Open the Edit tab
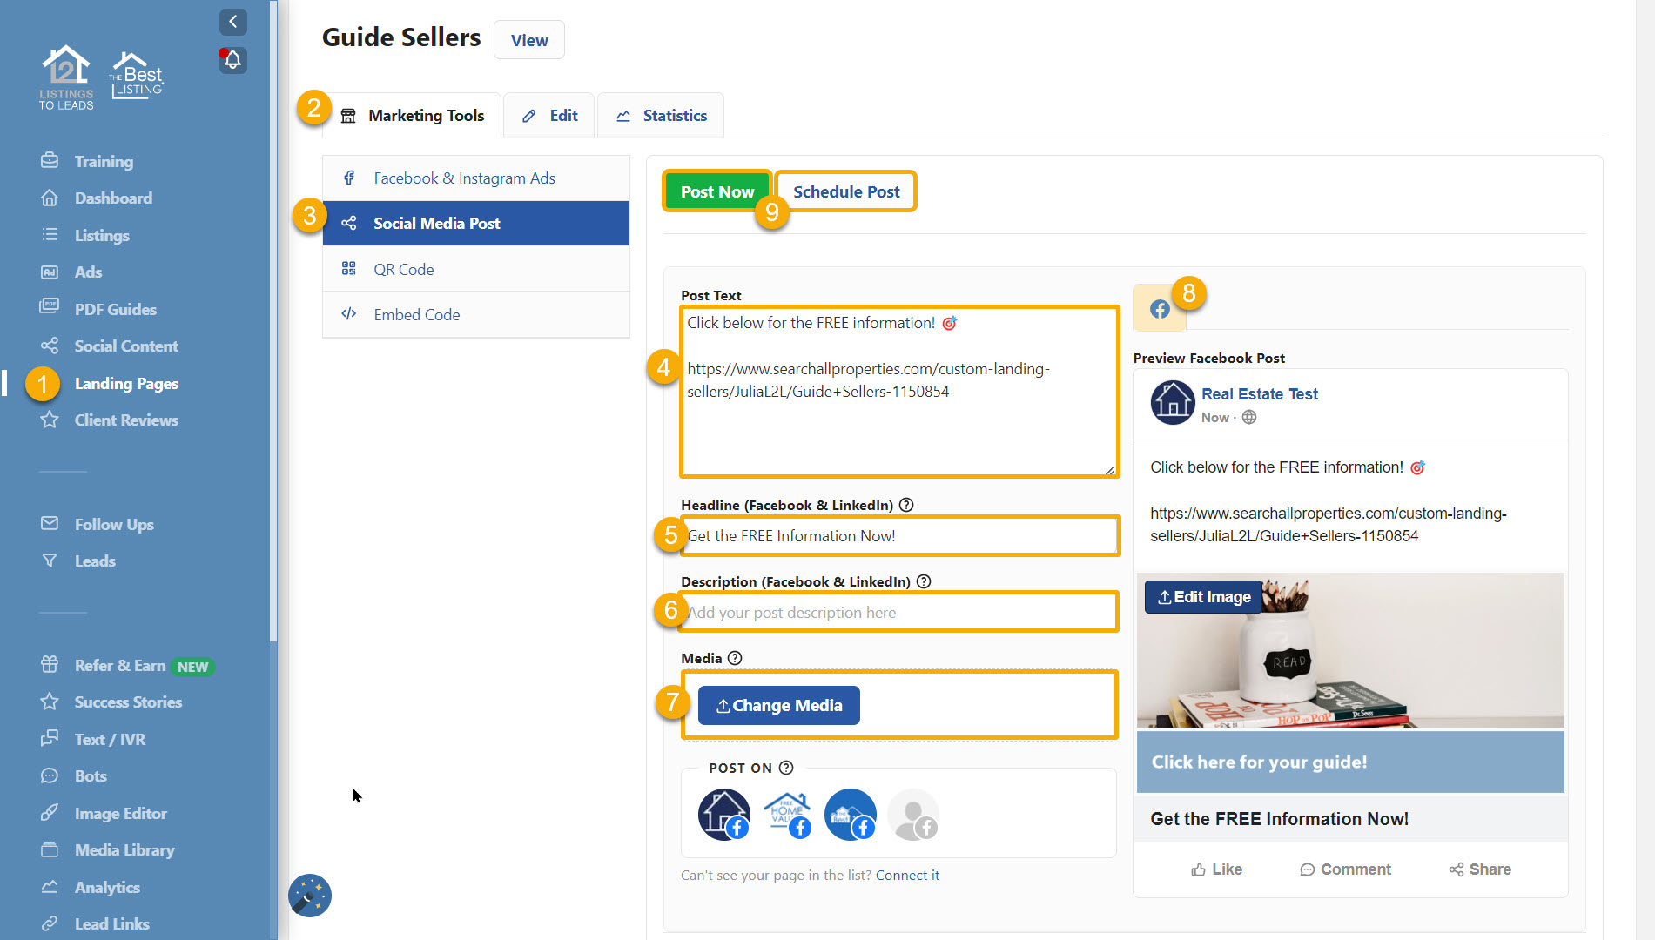Screen dimensions: 1655x940 tap(550, 116)
